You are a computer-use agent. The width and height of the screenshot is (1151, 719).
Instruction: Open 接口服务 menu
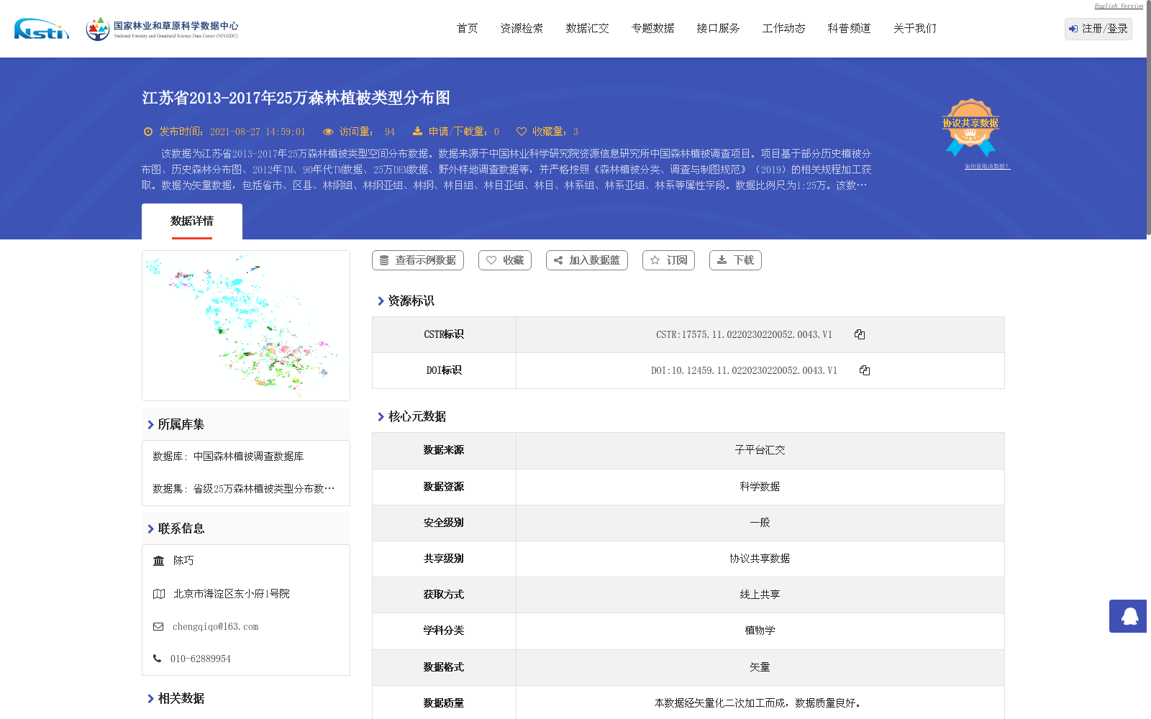pyautogui.click(x=719, y=29)
